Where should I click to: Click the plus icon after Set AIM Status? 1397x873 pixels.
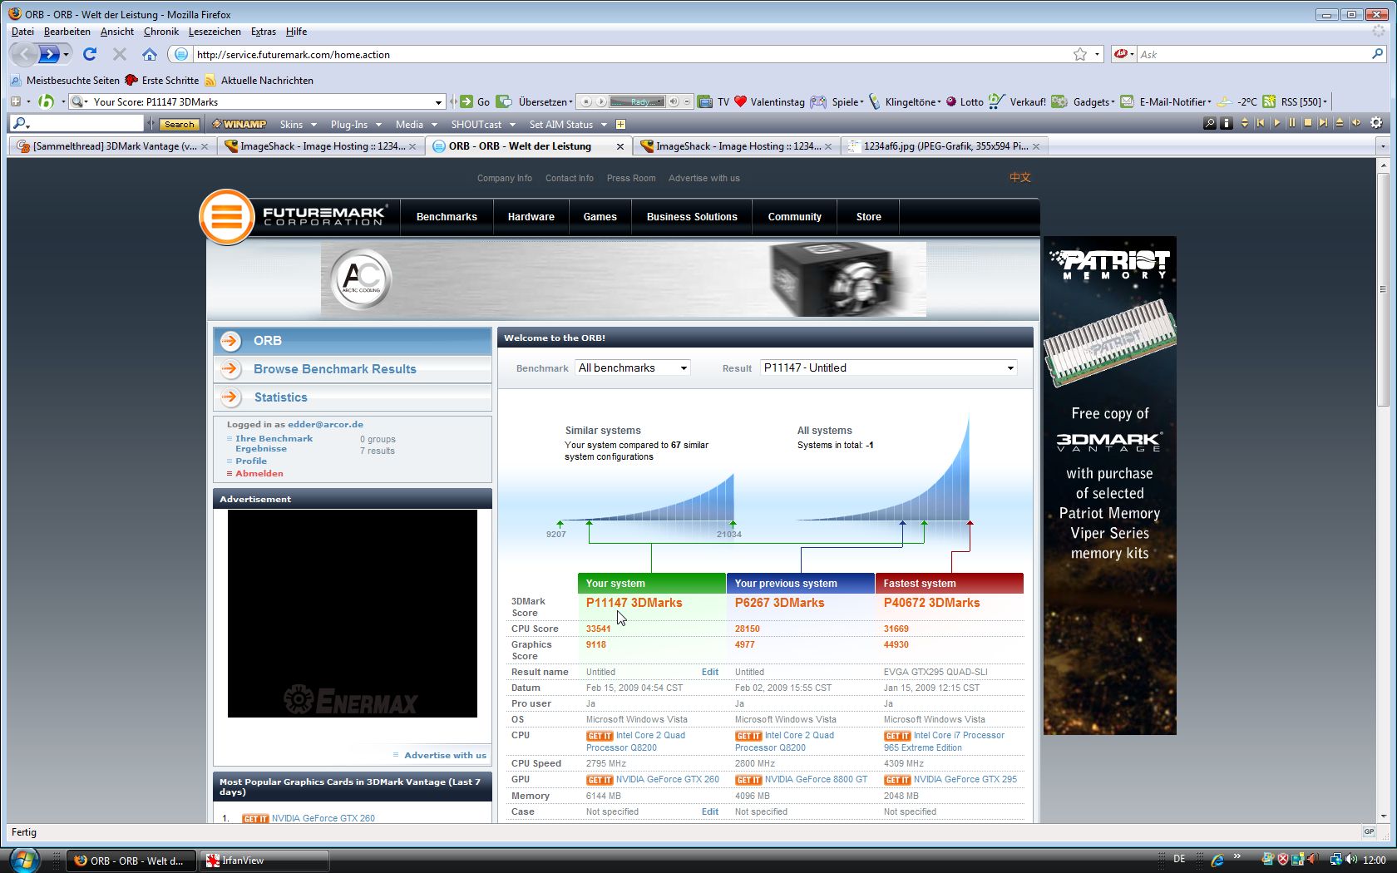(620, 124)
